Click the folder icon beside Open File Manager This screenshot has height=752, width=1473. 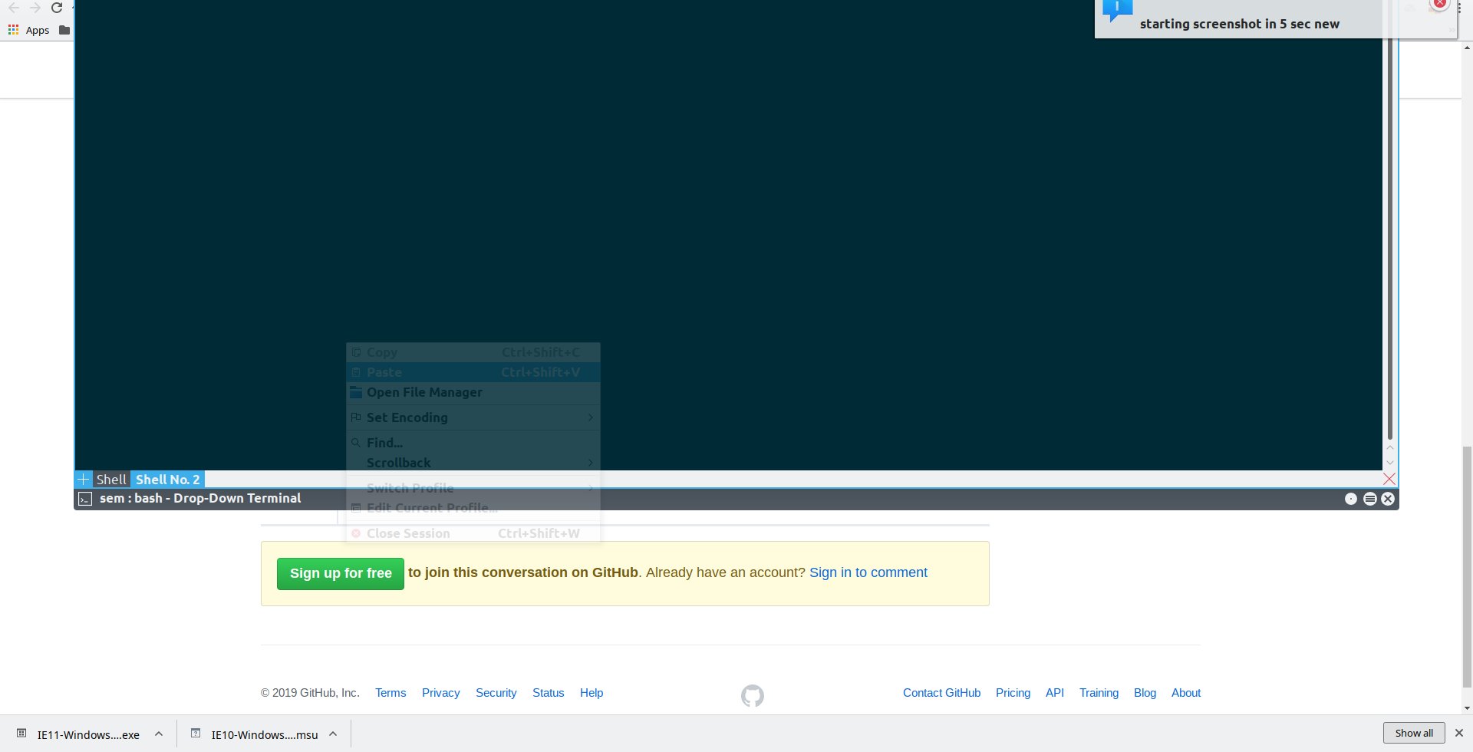(x=356, y=392)
